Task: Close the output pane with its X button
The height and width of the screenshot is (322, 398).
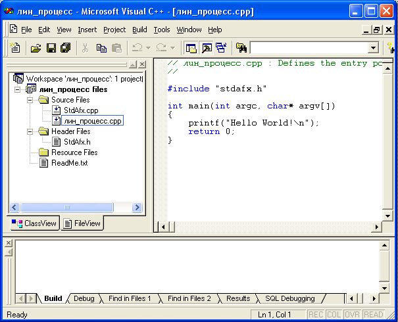Action: 9,243
